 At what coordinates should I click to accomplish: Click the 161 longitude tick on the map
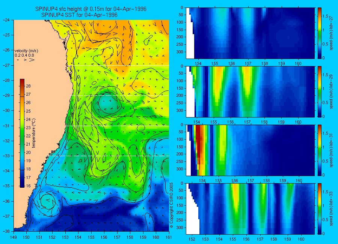point(169,237)
